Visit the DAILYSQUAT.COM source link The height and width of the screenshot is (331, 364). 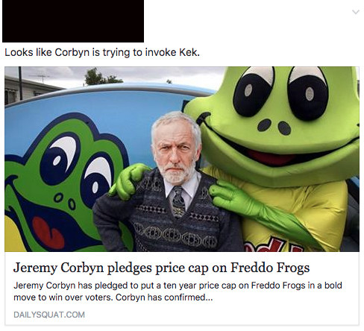(49, 315)
